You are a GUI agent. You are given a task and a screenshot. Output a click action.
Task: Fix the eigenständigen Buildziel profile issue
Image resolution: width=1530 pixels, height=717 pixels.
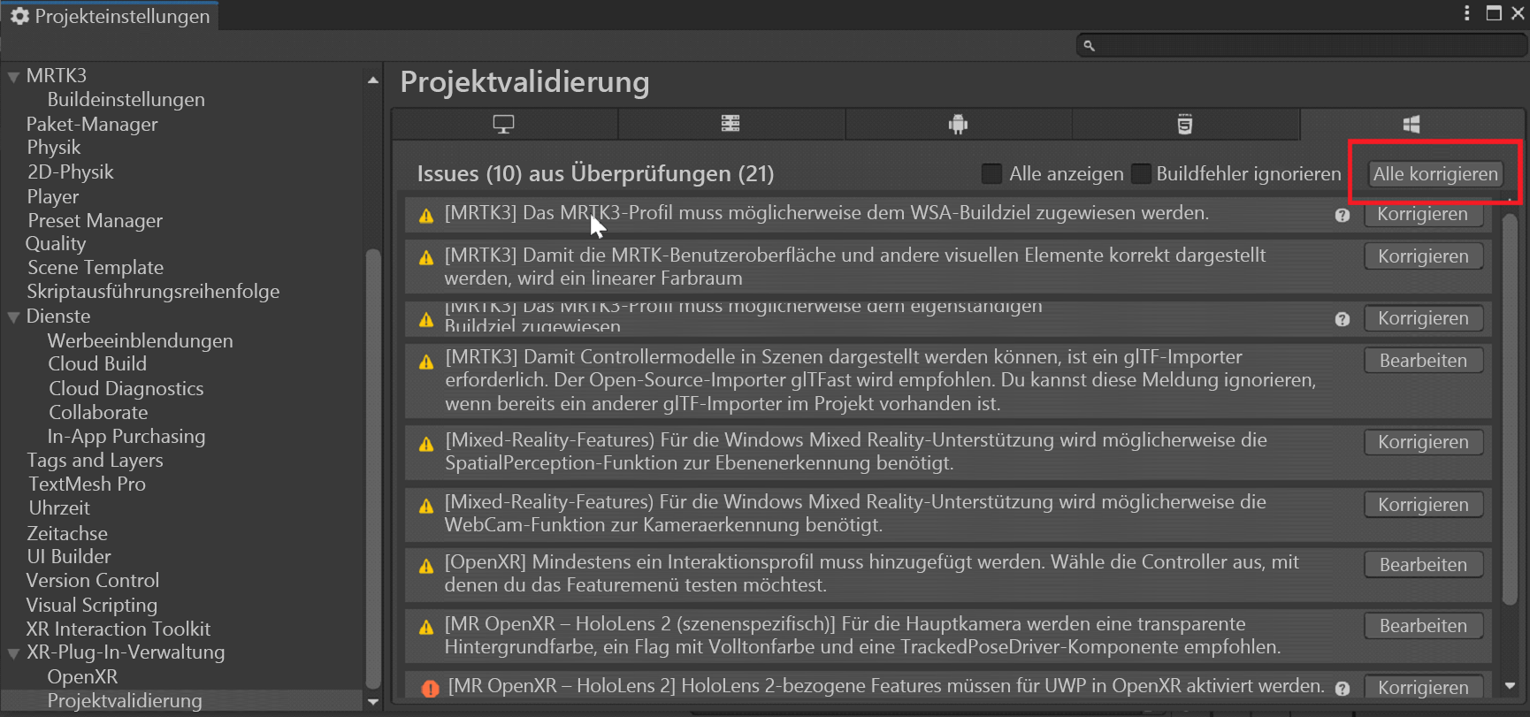click(1423, 318)
